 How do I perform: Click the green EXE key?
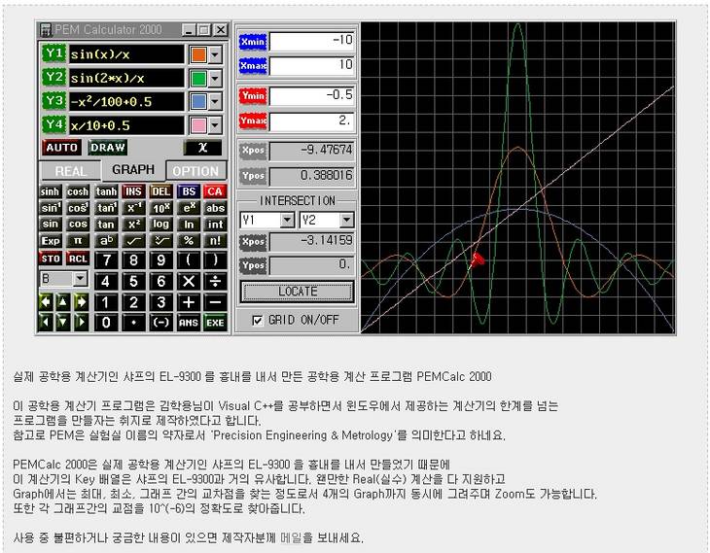215,323
